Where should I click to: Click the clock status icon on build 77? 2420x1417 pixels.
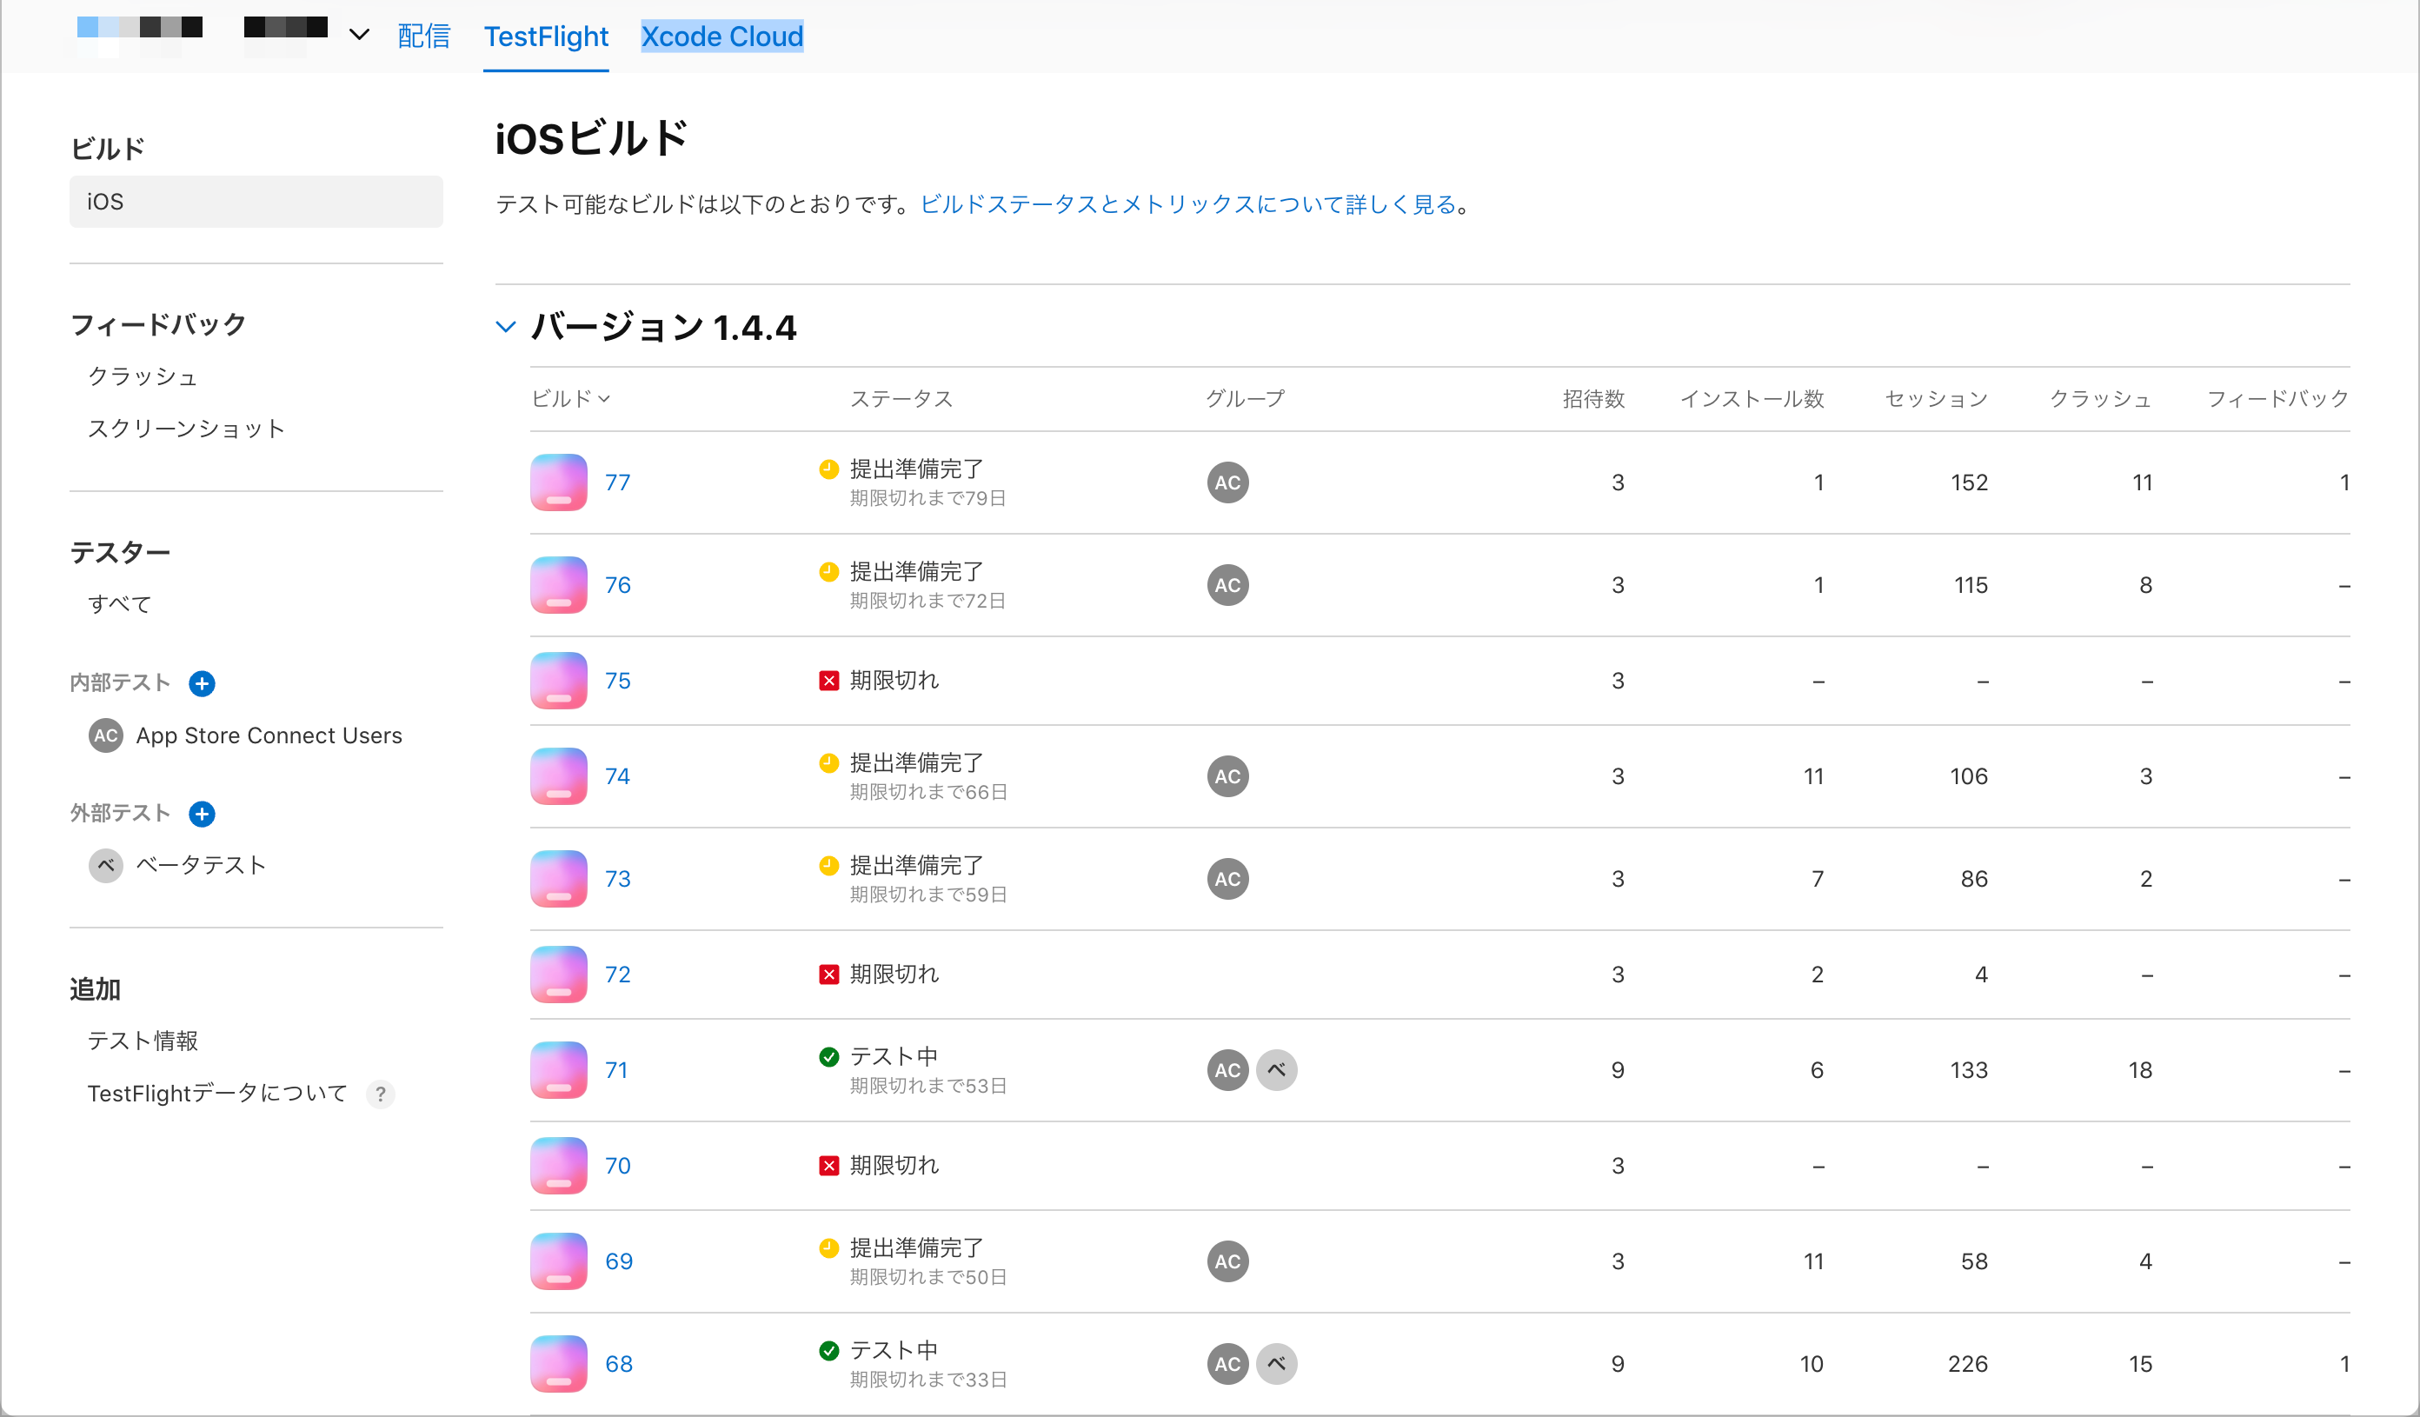pos(828,469)
